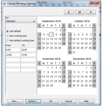The width and height of the screenshot is (103, 106).
Task: Jump to current month with home icon
Action: (x=80, y=12)
